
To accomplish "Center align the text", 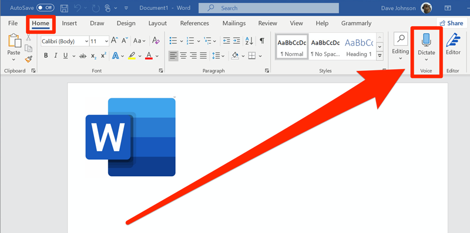I will click(183, 56).
